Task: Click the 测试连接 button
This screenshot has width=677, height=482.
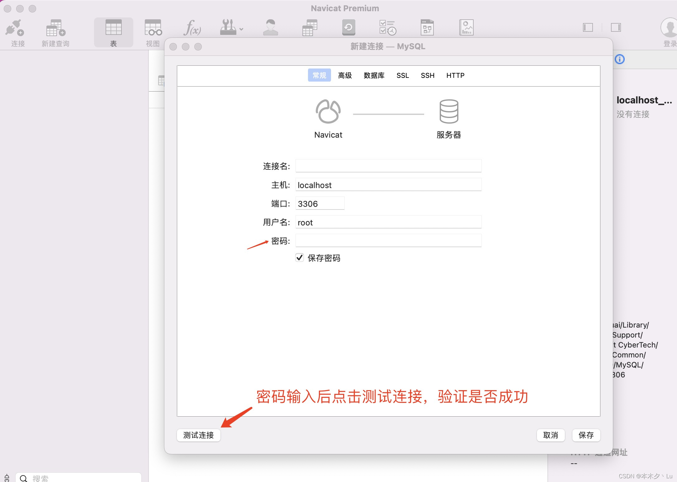Action: [x=199, y=435]
